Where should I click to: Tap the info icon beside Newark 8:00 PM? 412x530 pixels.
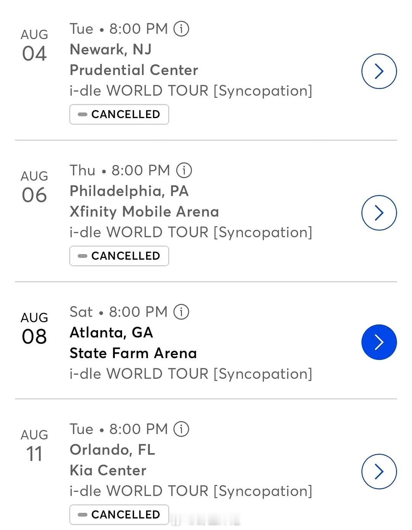click(x=181, y=29)
